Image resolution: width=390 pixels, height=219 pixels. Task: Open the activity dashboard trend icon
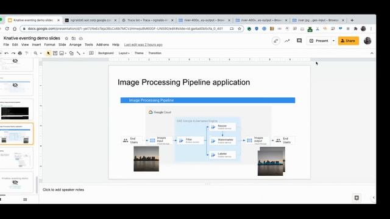[287, 41]
